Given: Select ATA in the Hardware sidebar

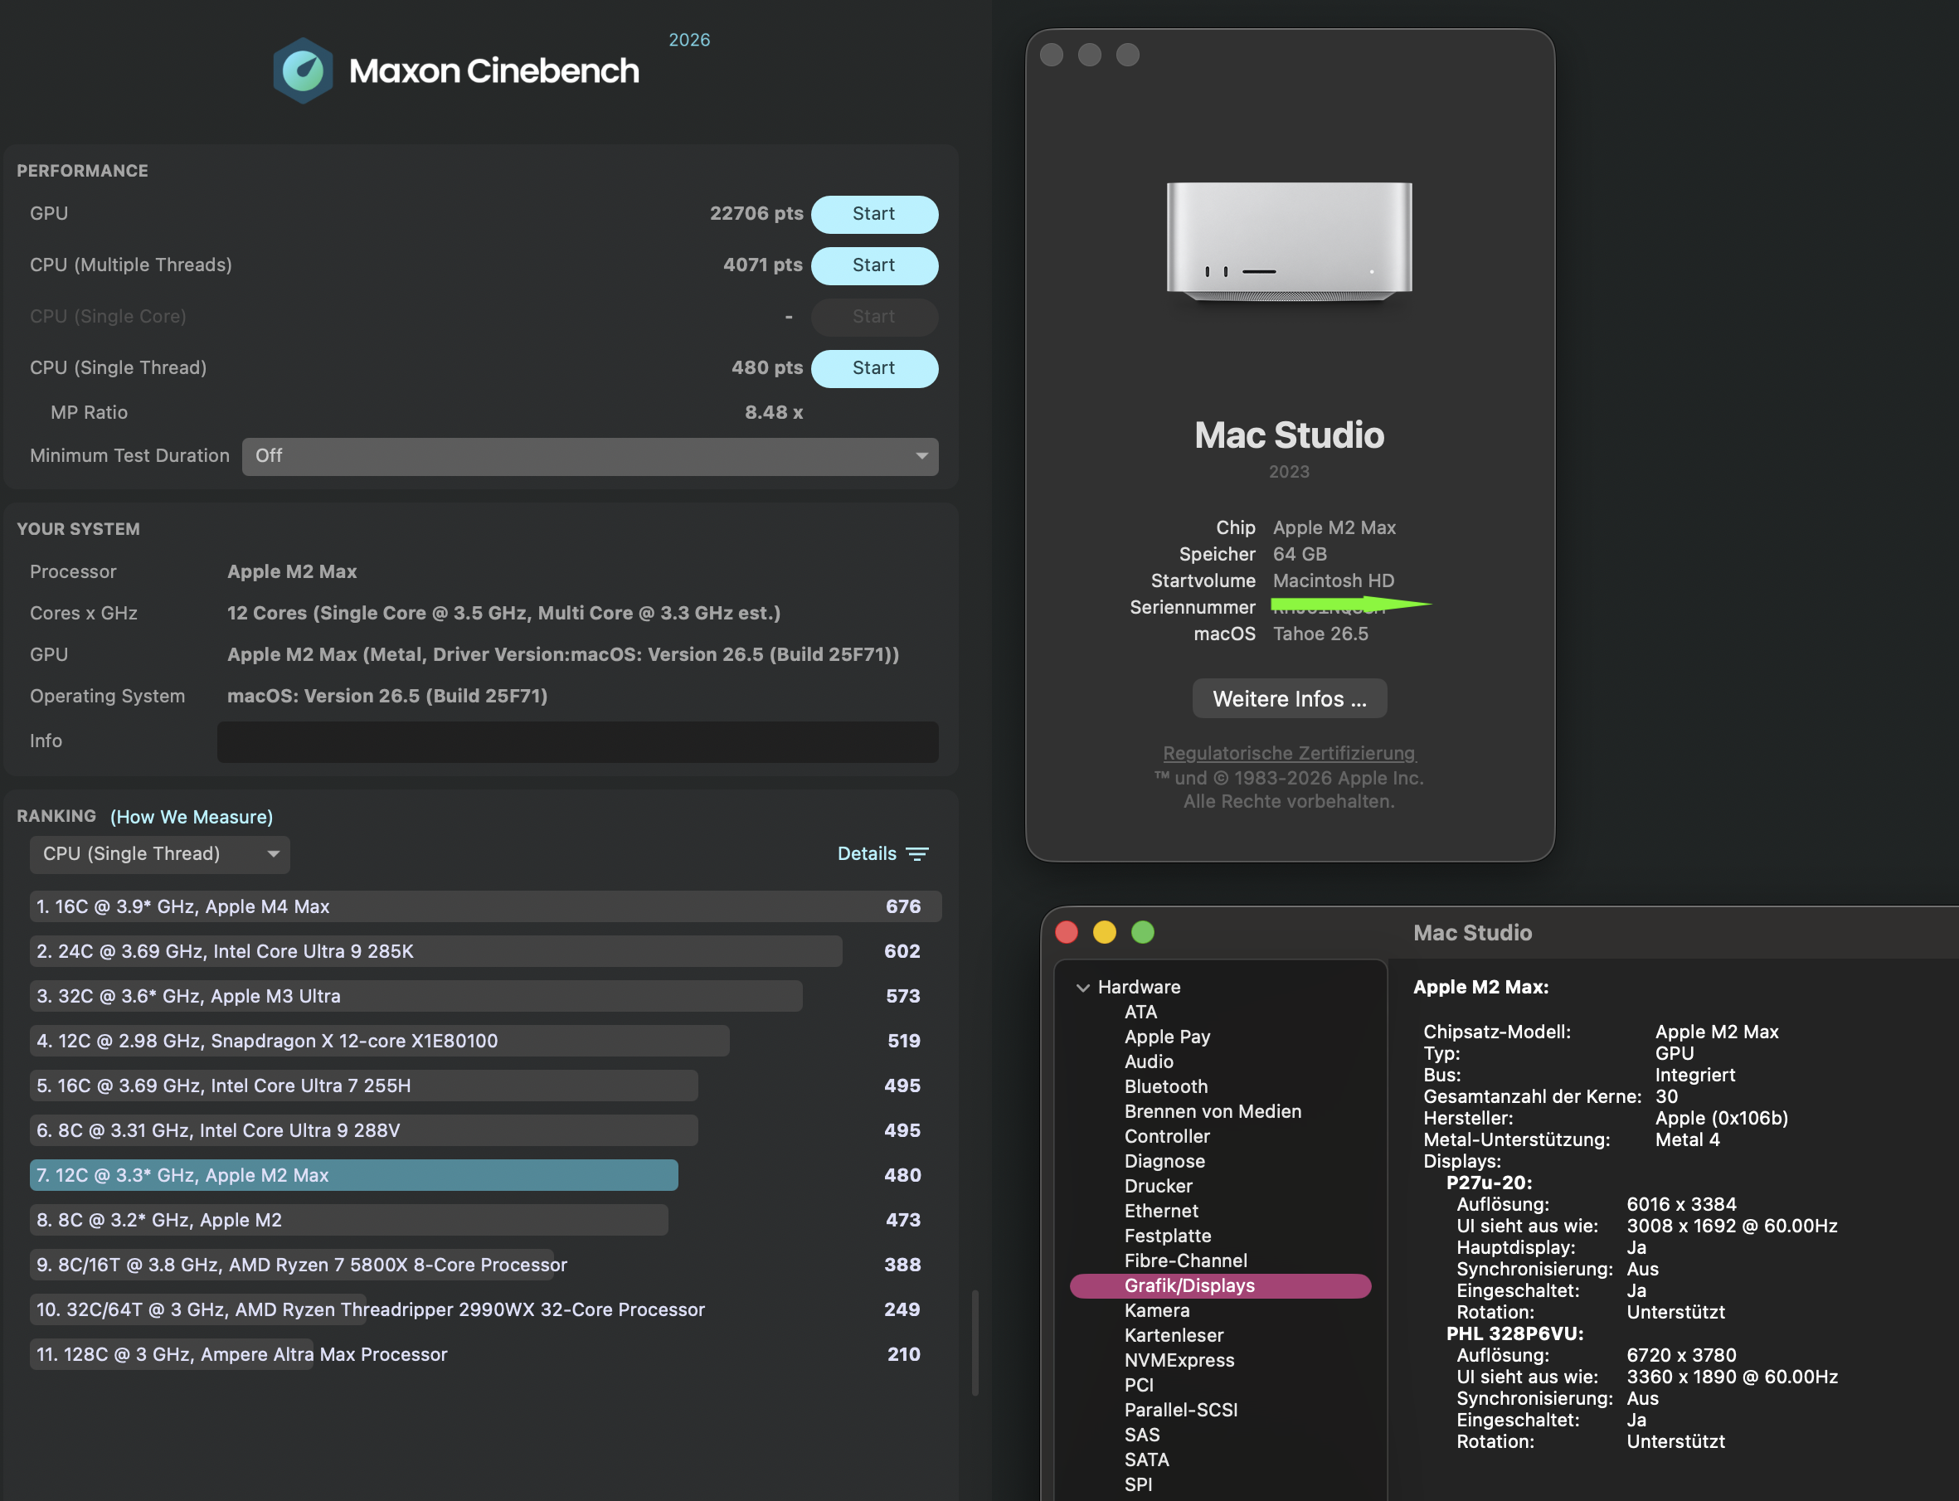Looking at the screenshot, I should pyautogui.click(x=1140, y=1013).
